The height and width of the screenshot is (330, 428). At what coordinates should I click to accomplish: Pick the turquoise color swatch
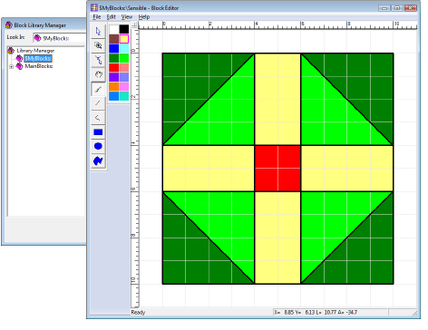[x=124, y=96]
